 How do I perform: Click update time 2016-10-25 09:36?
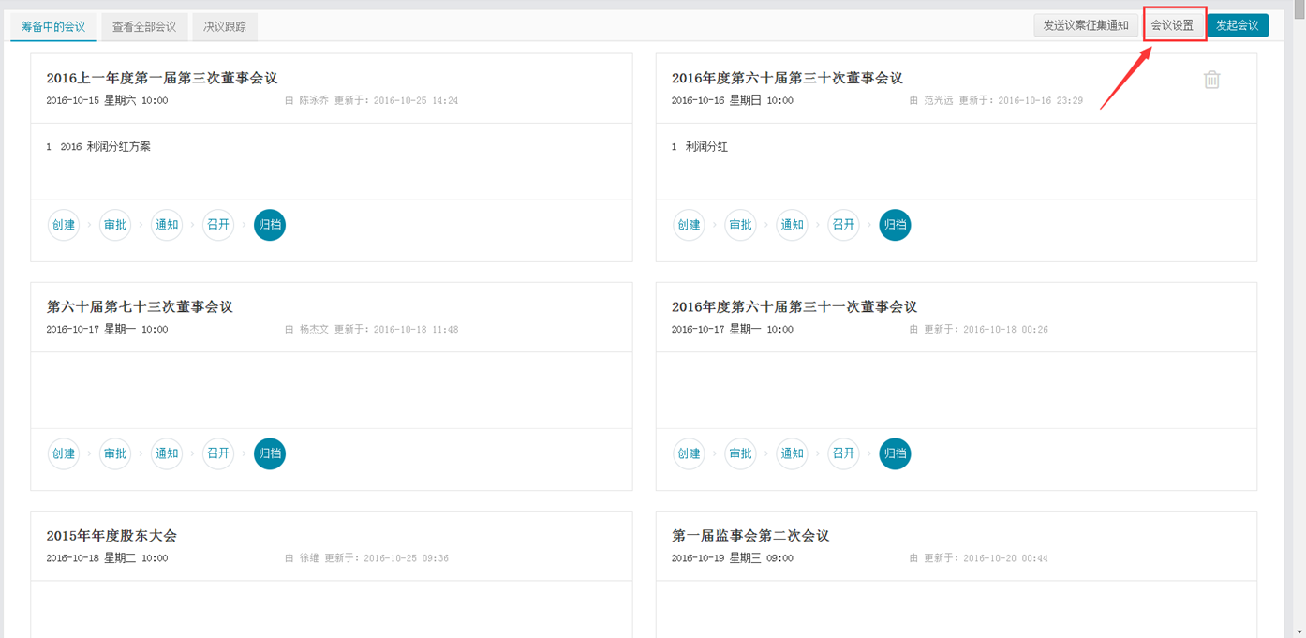(406, 558)
